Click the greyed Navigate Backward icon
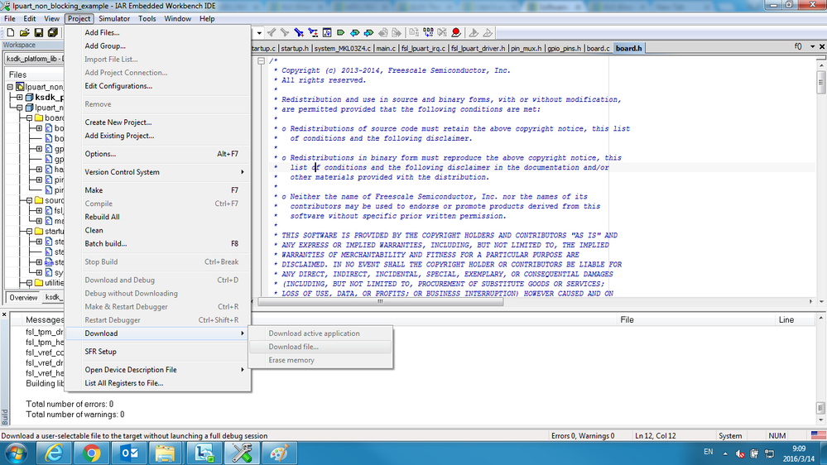The width and height of the screenshot is (827, 465). pos(383,33)
